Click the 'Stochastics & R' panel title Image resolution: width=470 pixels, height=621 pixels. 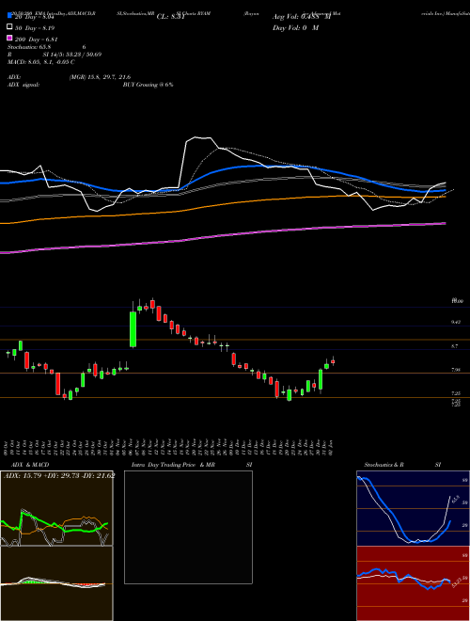point(384,465)
